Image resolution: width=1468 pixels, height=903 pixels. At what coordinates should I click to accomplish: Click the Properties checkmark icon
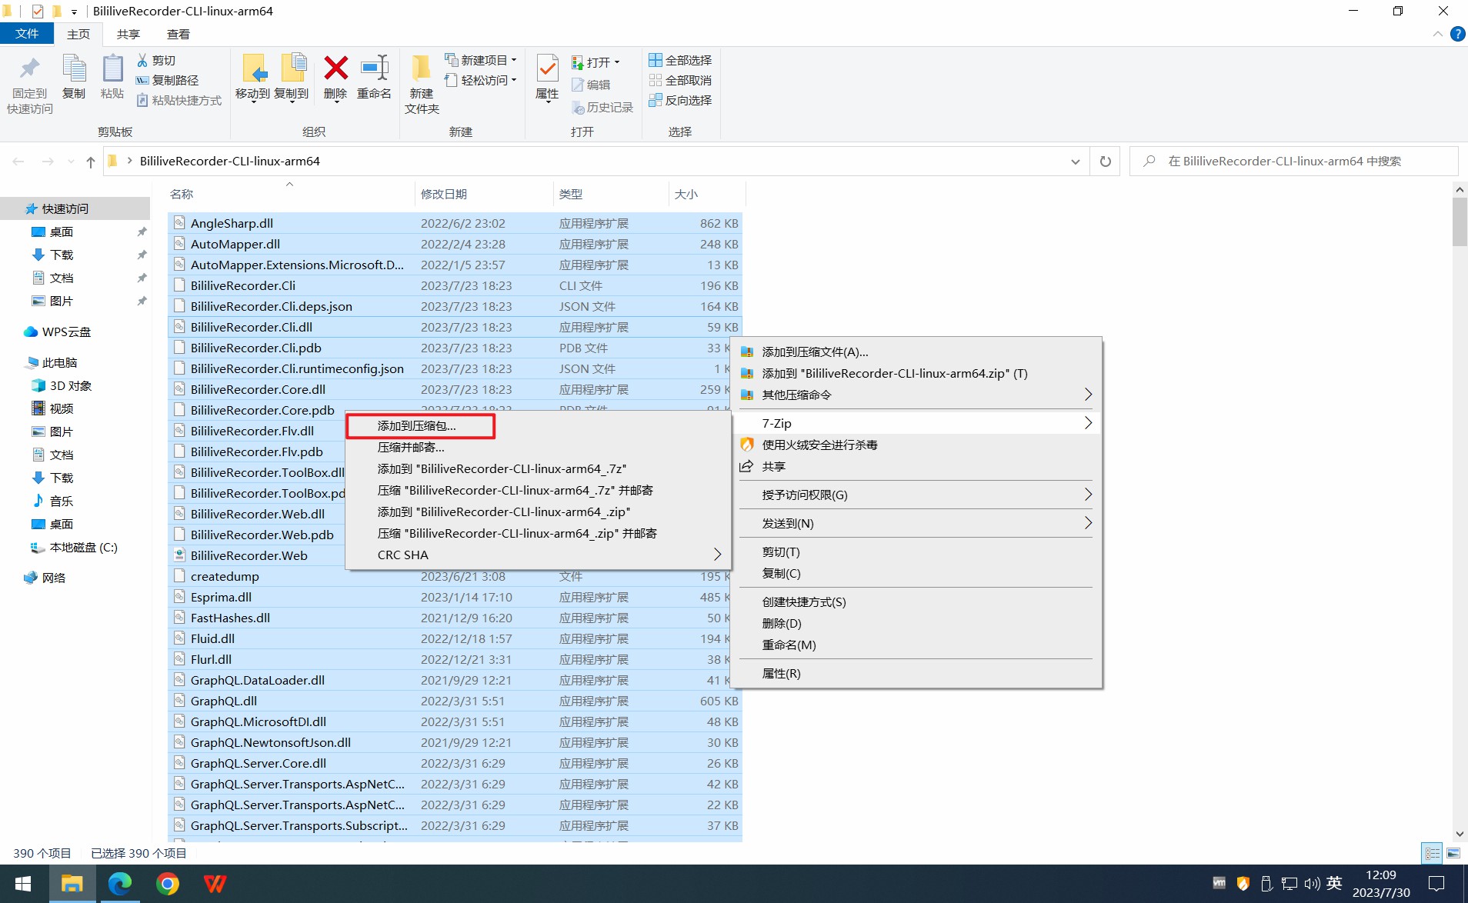547,69
